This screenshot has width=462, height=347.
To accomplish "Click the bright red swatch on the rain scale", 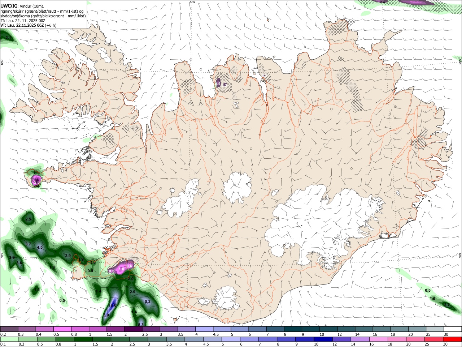I will point(453,339).
